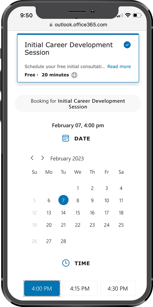Pick the 4:30 PM time slot
This screenshot has width=153, height=307.
[x=118, y=288]
